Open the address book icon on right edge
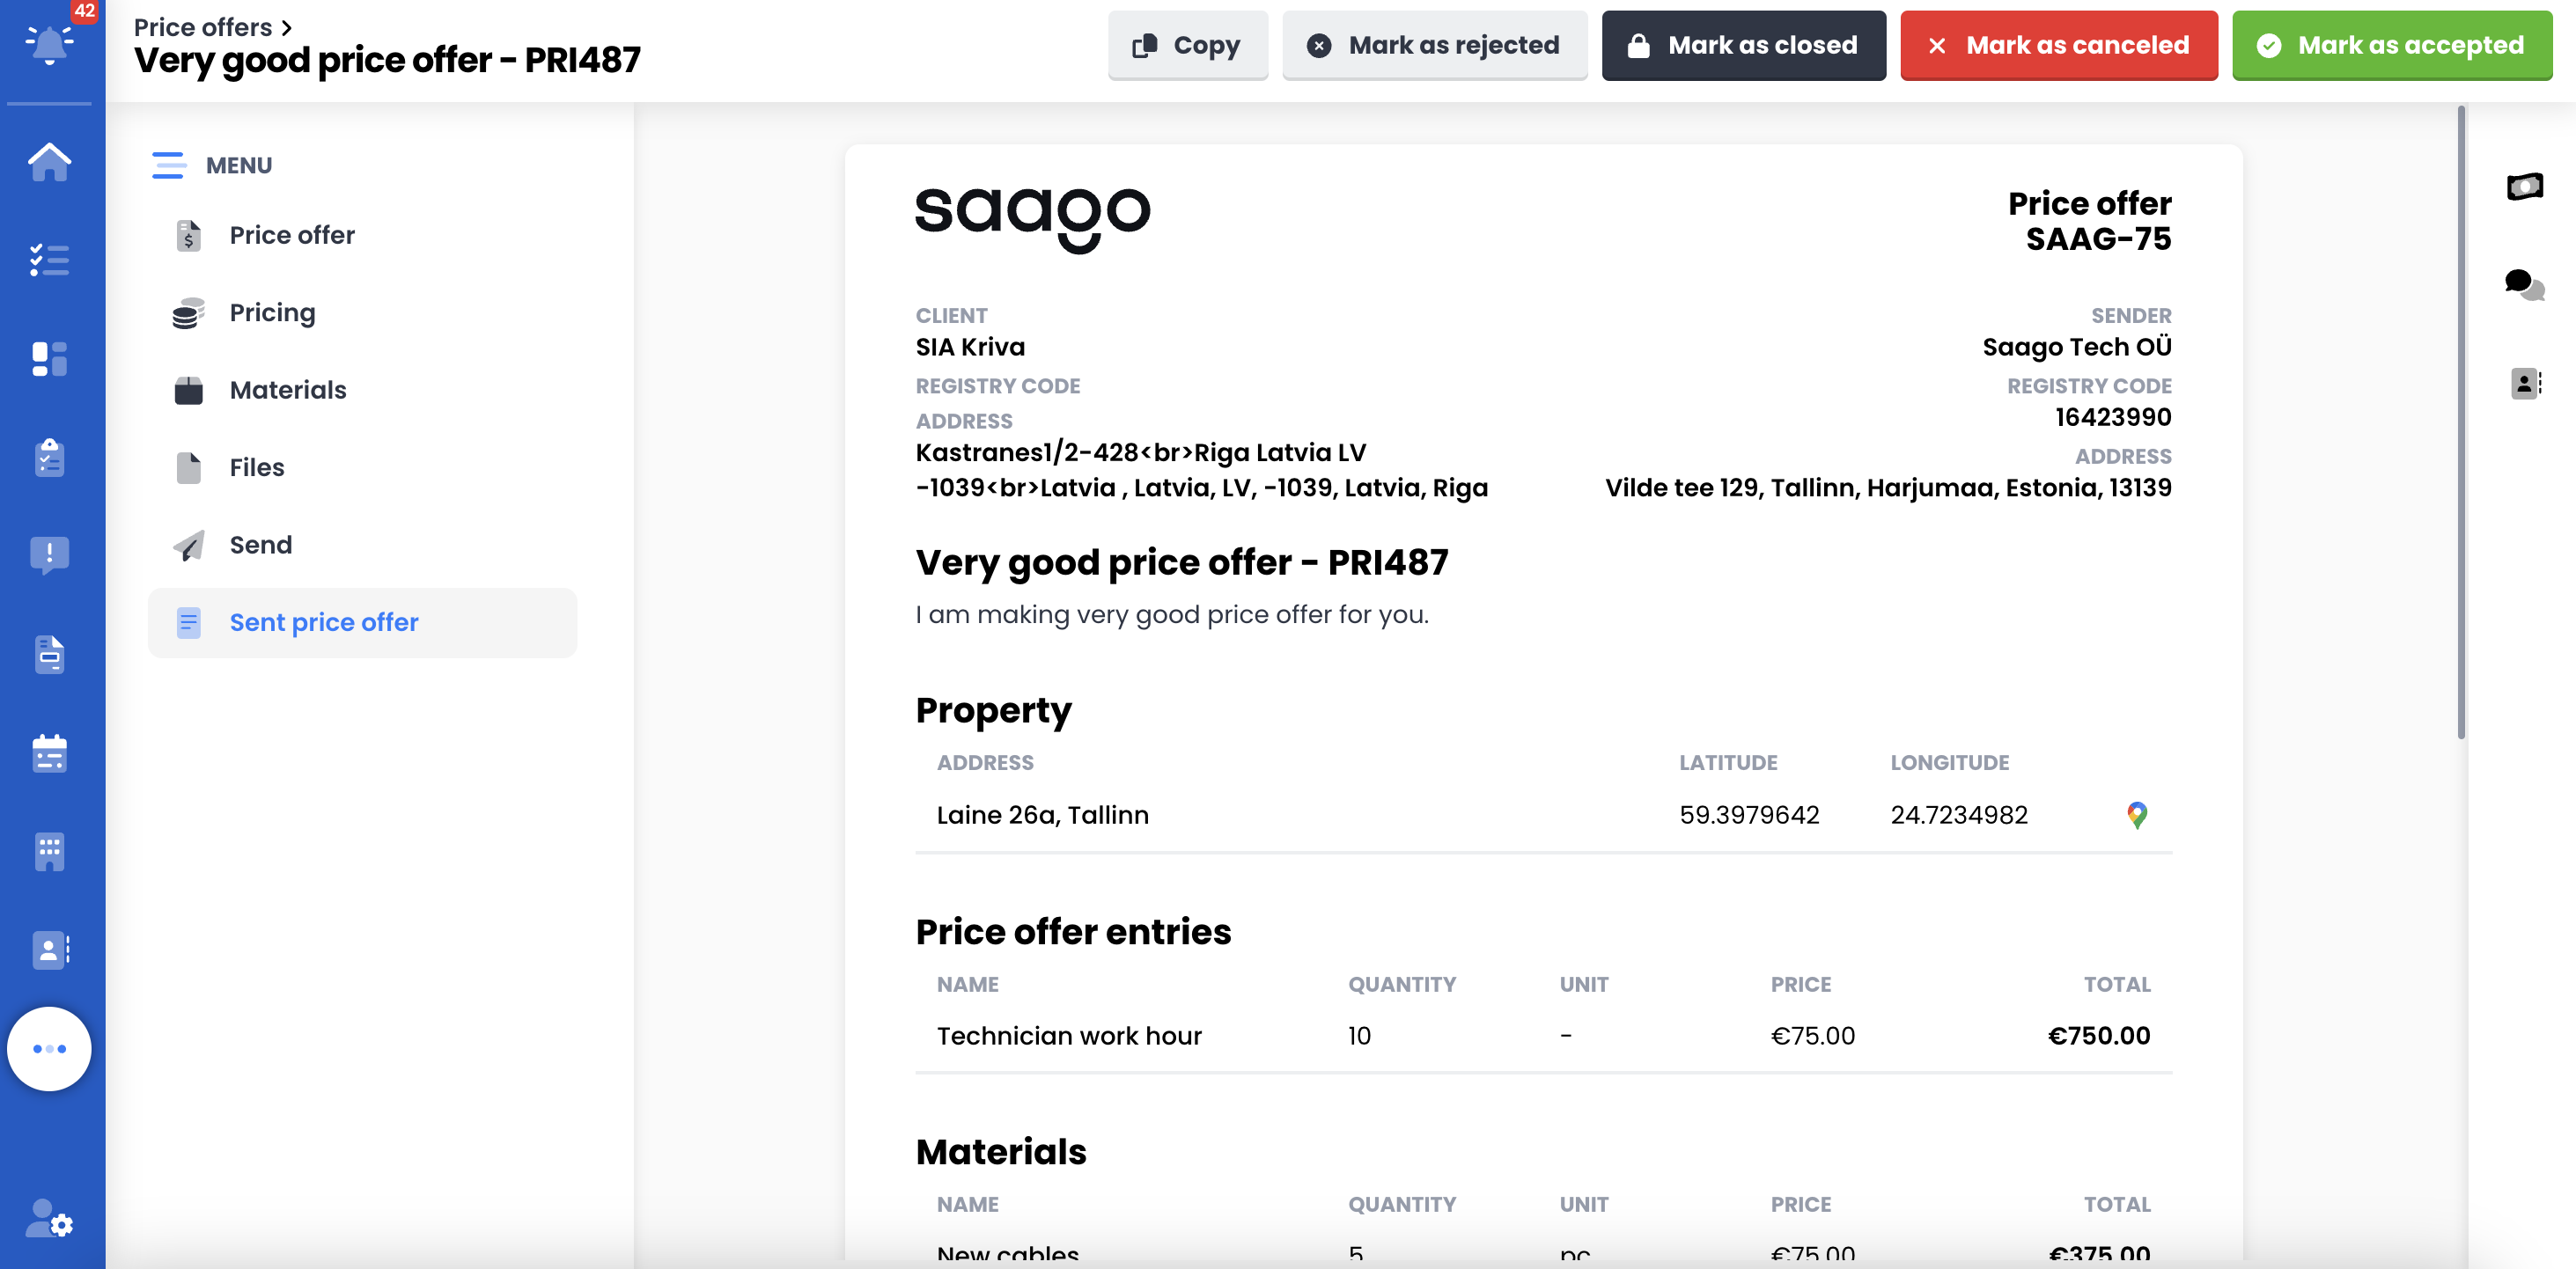Screen dimensions: 2576x1269 pos(2526,383)
